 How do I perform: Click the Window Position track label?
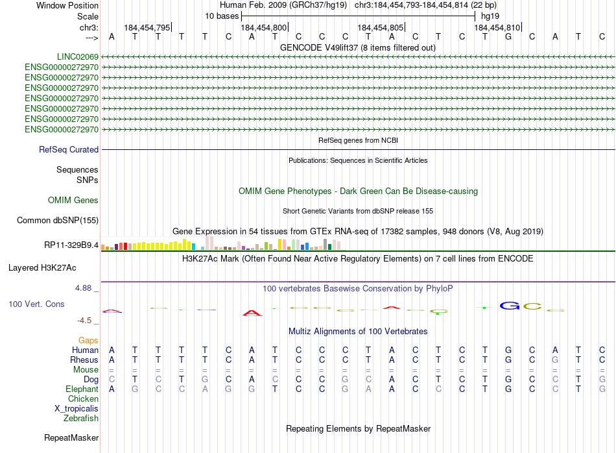point(67,5)
